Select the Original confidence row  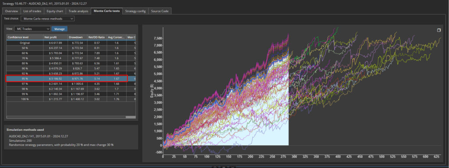click(71, 43)
